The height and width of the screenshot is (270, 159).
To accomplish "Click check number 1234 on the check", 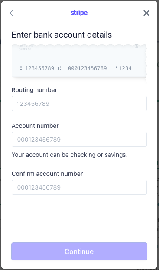I will (x=125, y=68).
